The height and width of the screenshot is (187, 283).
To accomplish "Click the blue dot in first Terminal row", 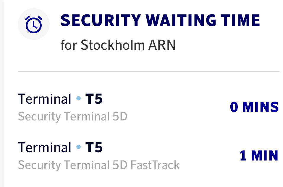I will pyautogui.click(x=78, y=99).
